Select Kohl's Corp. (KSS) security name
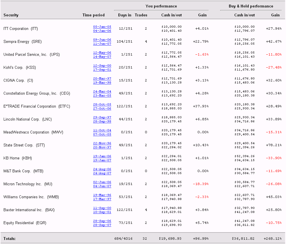 [x=20, y=68]
